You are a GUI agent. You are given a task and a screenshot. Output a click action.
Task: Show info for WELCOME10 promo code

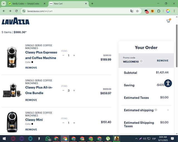click(x=141, y=61)
